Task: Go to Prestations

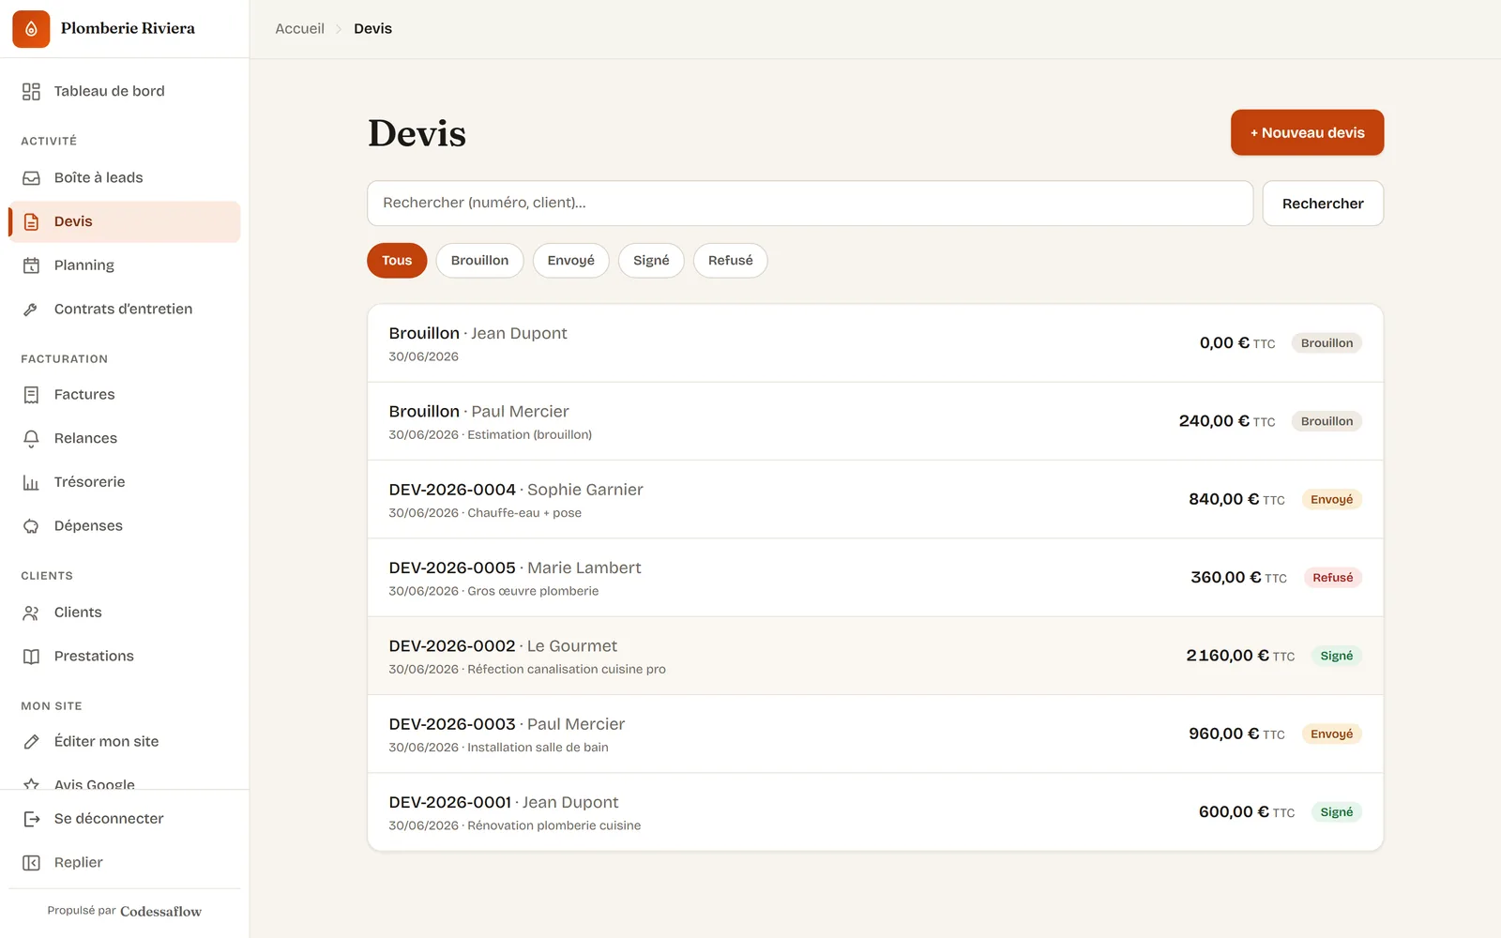Action: [x=124, y=657]
